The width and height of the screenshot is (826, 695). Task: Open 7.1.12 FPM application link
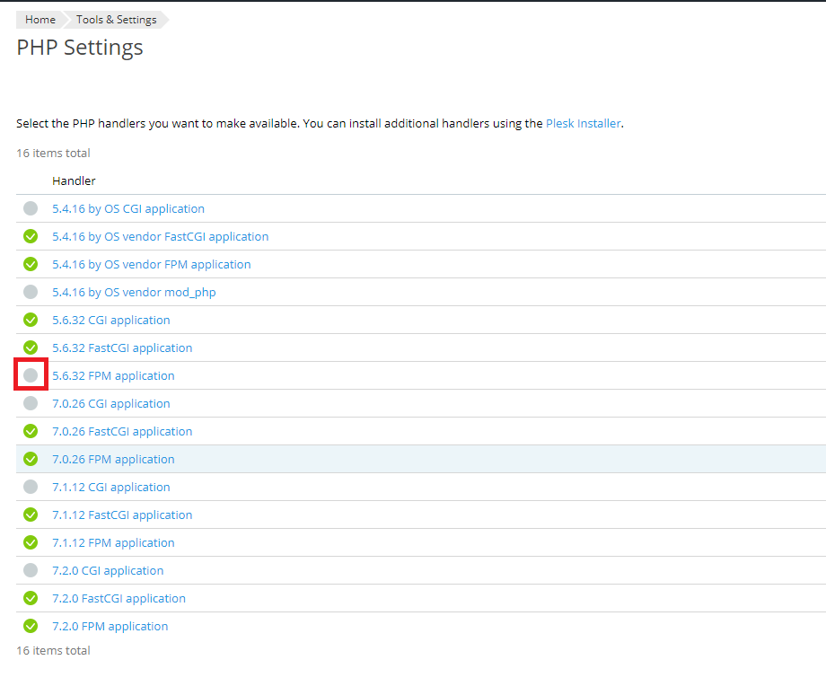[x=113, y=542]
